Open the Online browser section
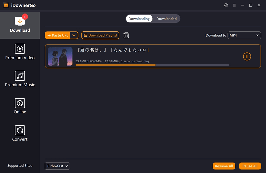The width and height of the screenshot is (266, 173). pyautogui.click(x=20, y=106)
